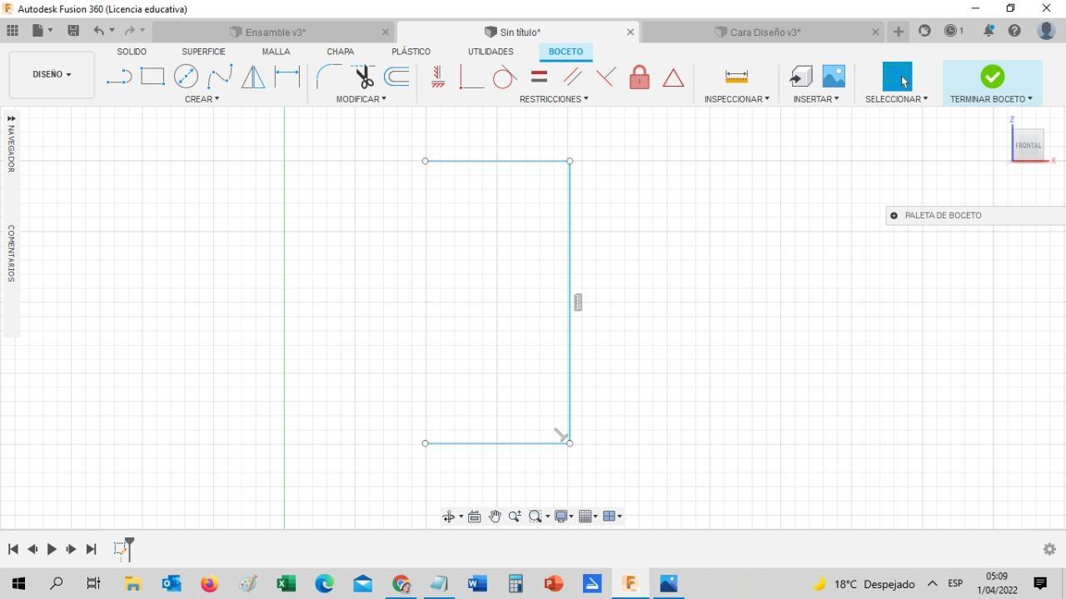This screenshot has height=599, width=1066.
Task: Open Excel from the taskbar
Action: point(286,584)
